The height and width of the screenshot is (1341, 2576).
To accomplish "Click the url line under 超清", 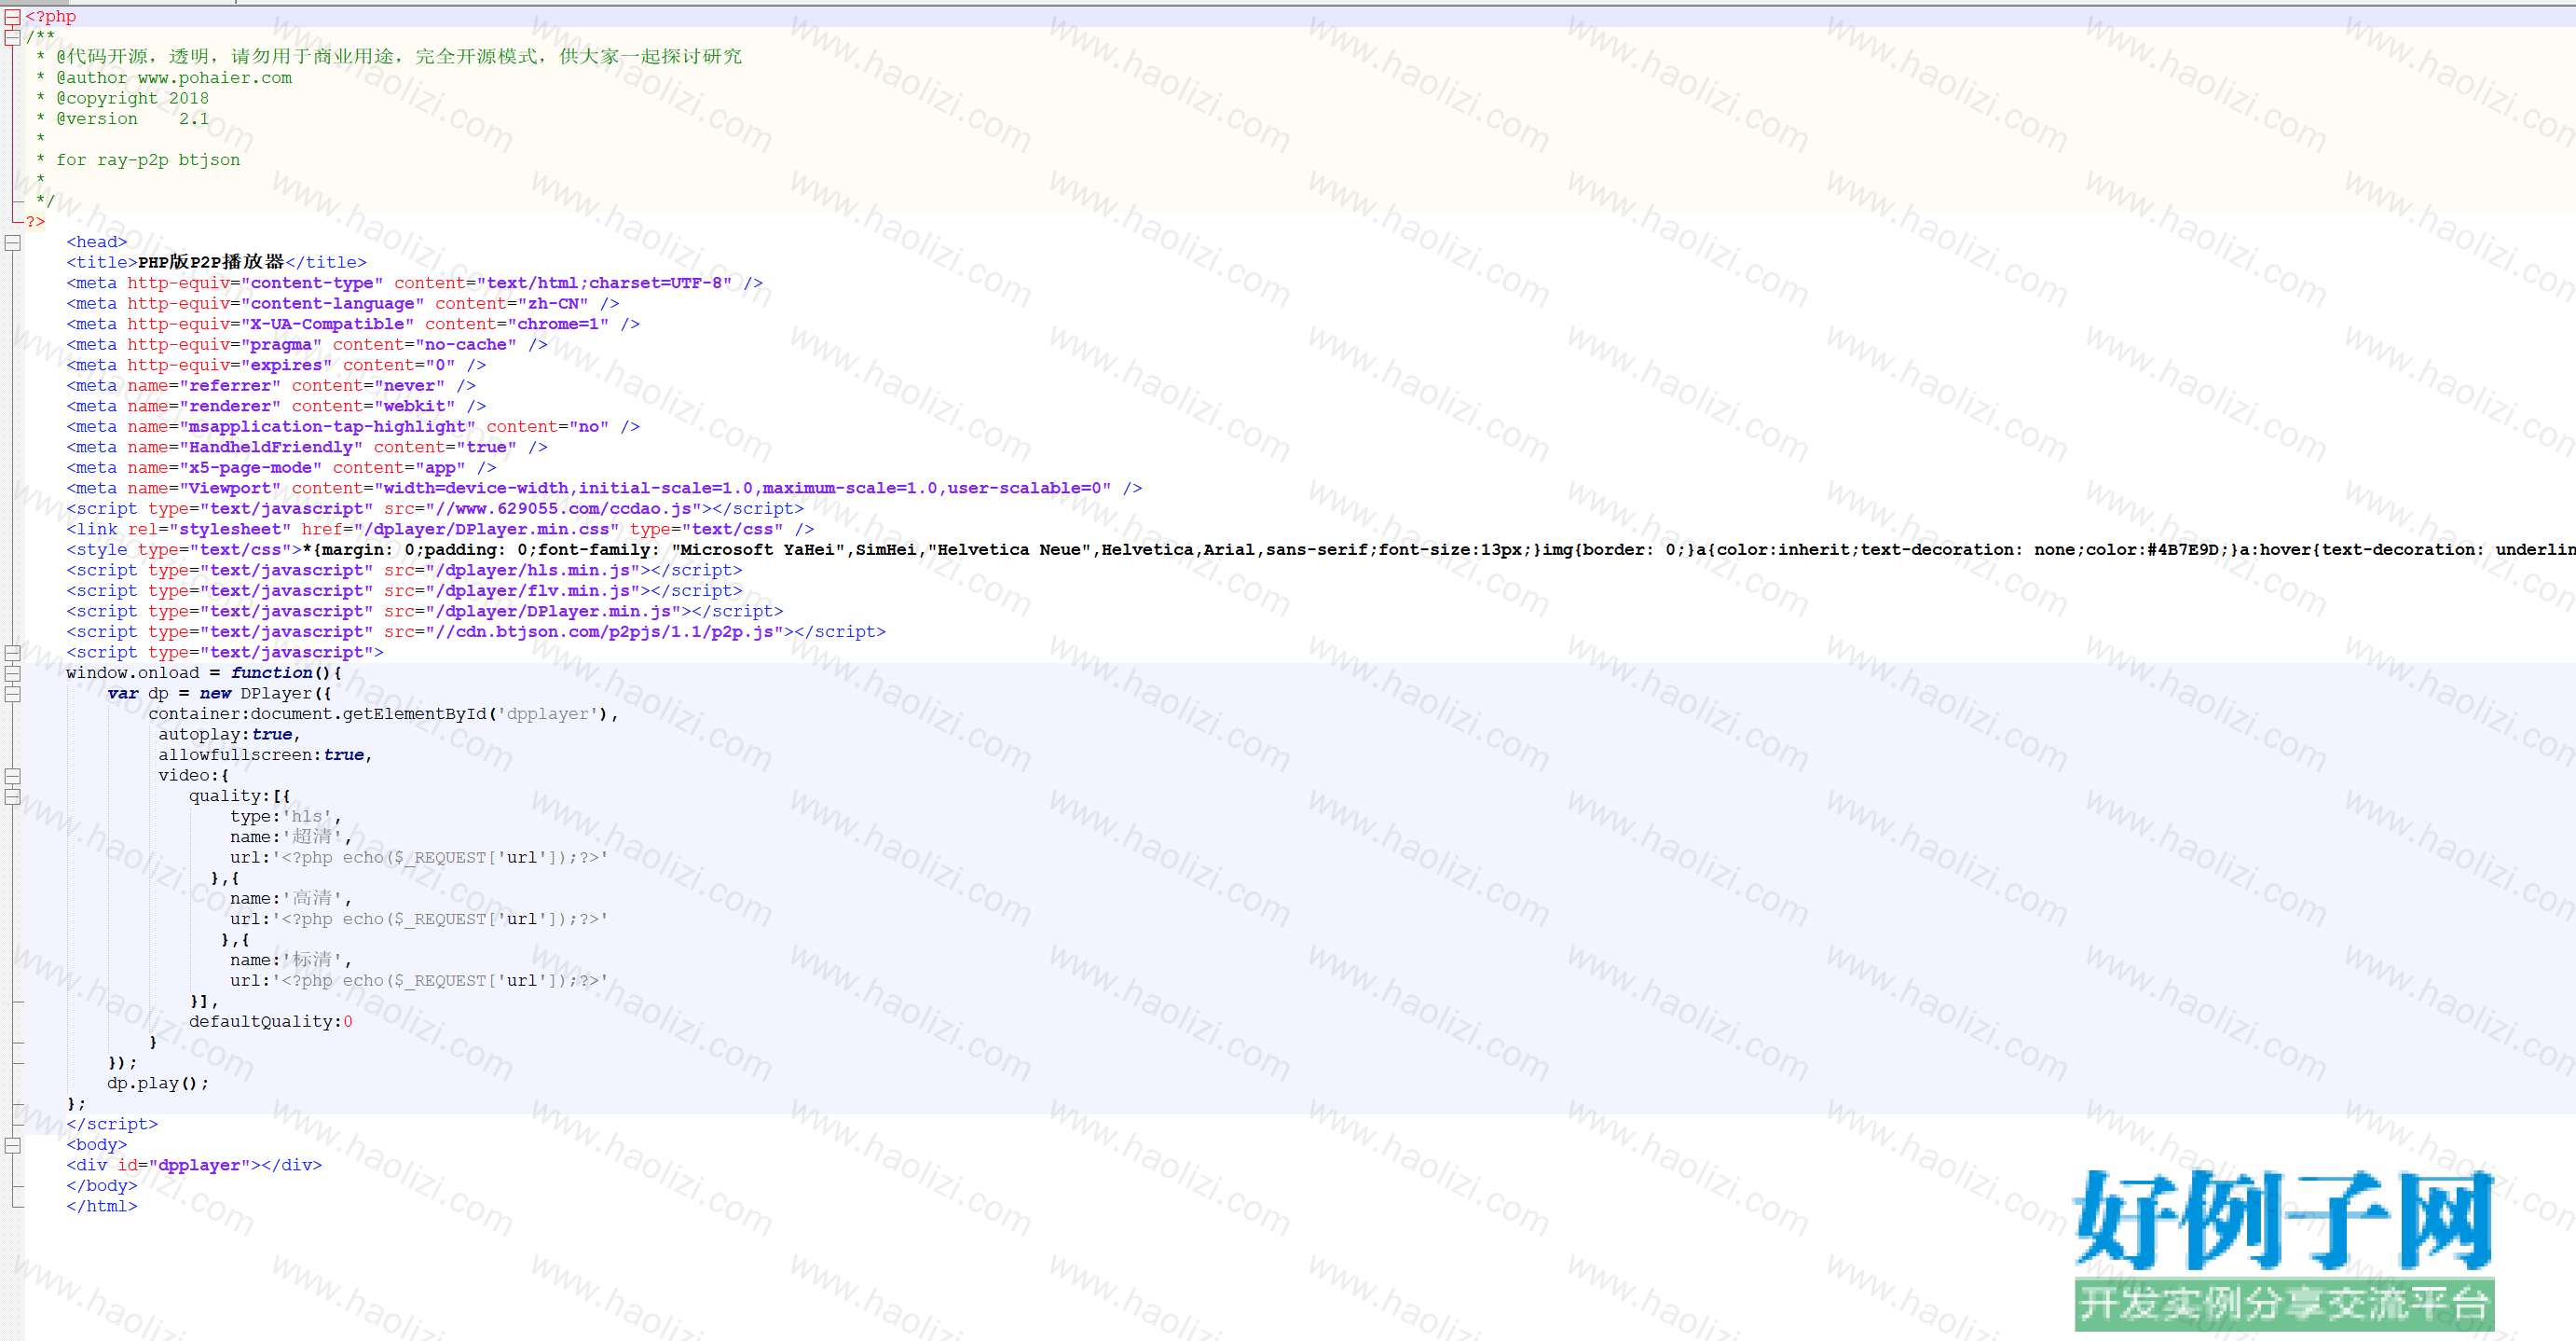I will [x=419, y=858].
